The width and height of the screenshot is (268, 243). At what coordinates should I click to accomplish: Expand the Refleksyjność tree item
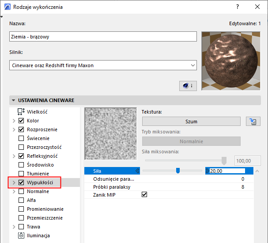14,156
